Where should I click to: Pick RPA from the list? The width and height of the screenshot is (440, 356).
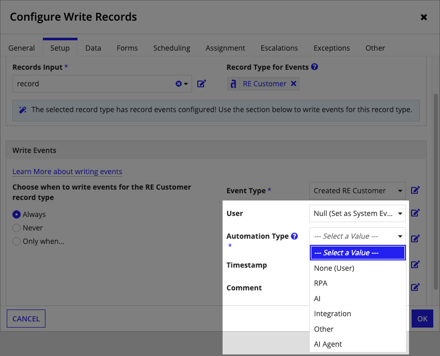pyautogui.click(x=358, y=283)
